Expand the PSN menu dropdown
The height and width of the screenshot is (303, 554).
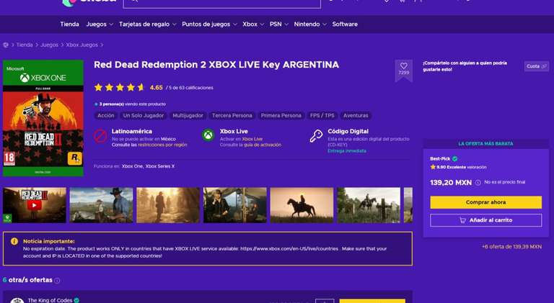click(x=278, y=24)
